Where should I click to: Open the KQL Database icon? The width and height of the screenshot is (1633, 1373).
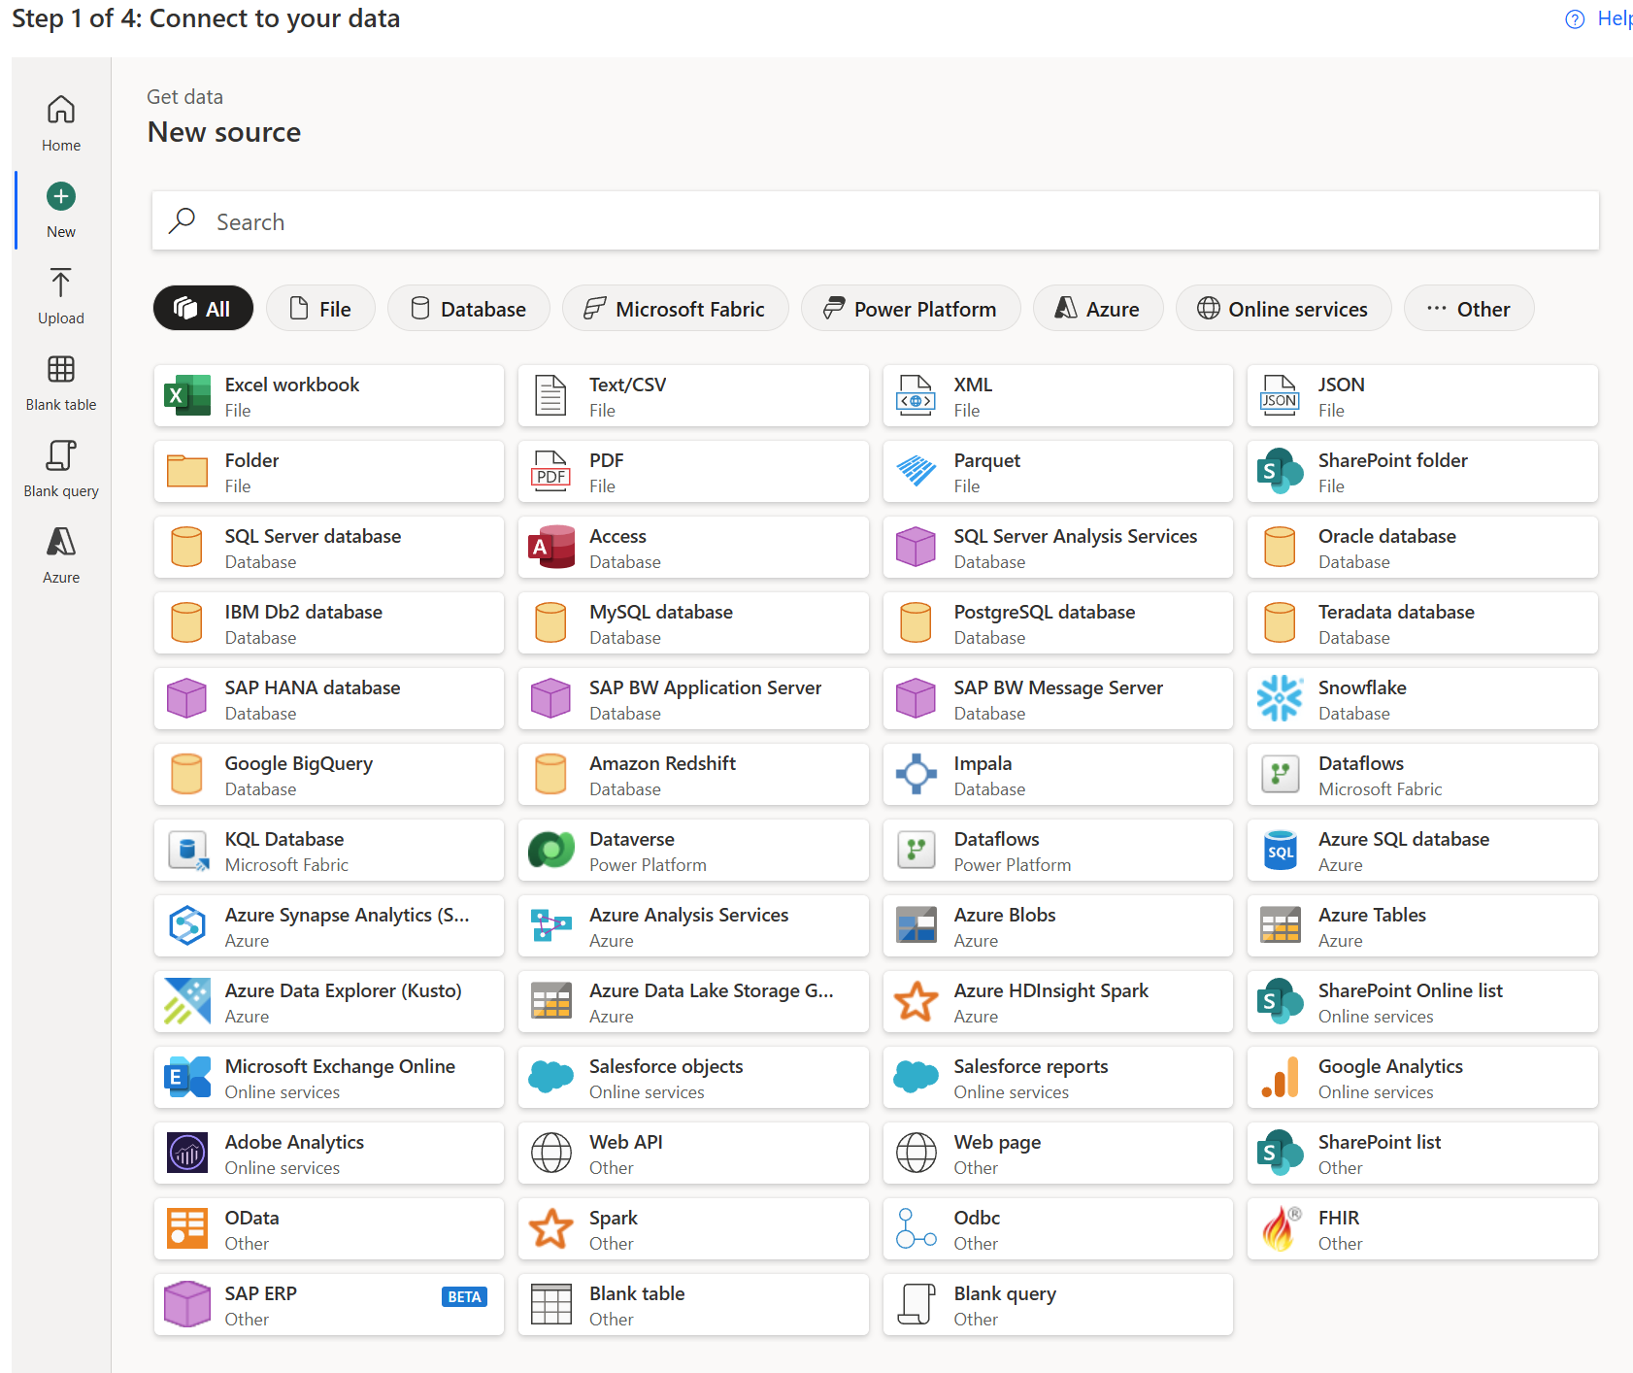pos(187,851)
